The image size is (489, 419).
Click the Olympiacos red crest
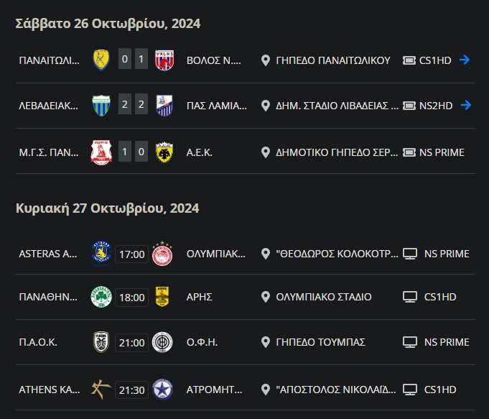[162, 254]
